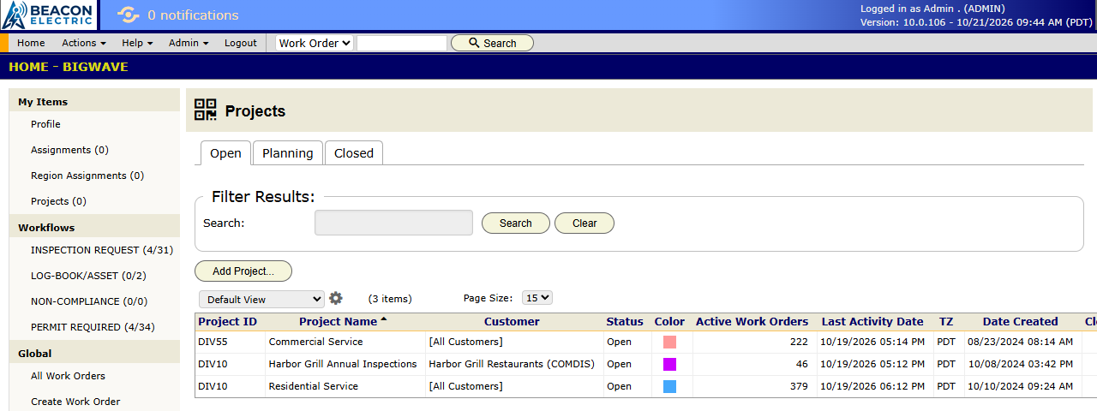Screen dimensions: 1097x411
Task: Open All Work Orders in sidebar
Action: (68, 376)
